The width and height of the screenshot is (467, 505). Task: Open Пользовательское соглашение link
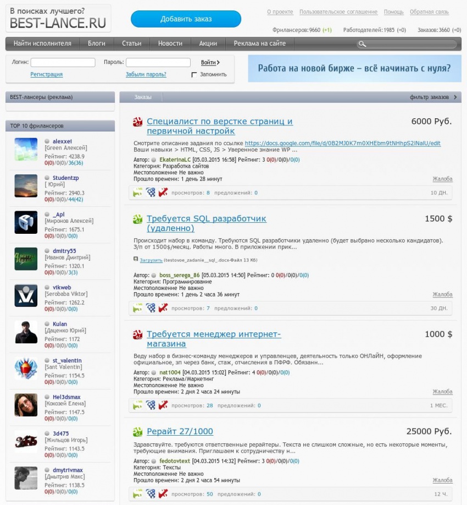(x=338, y=12)
